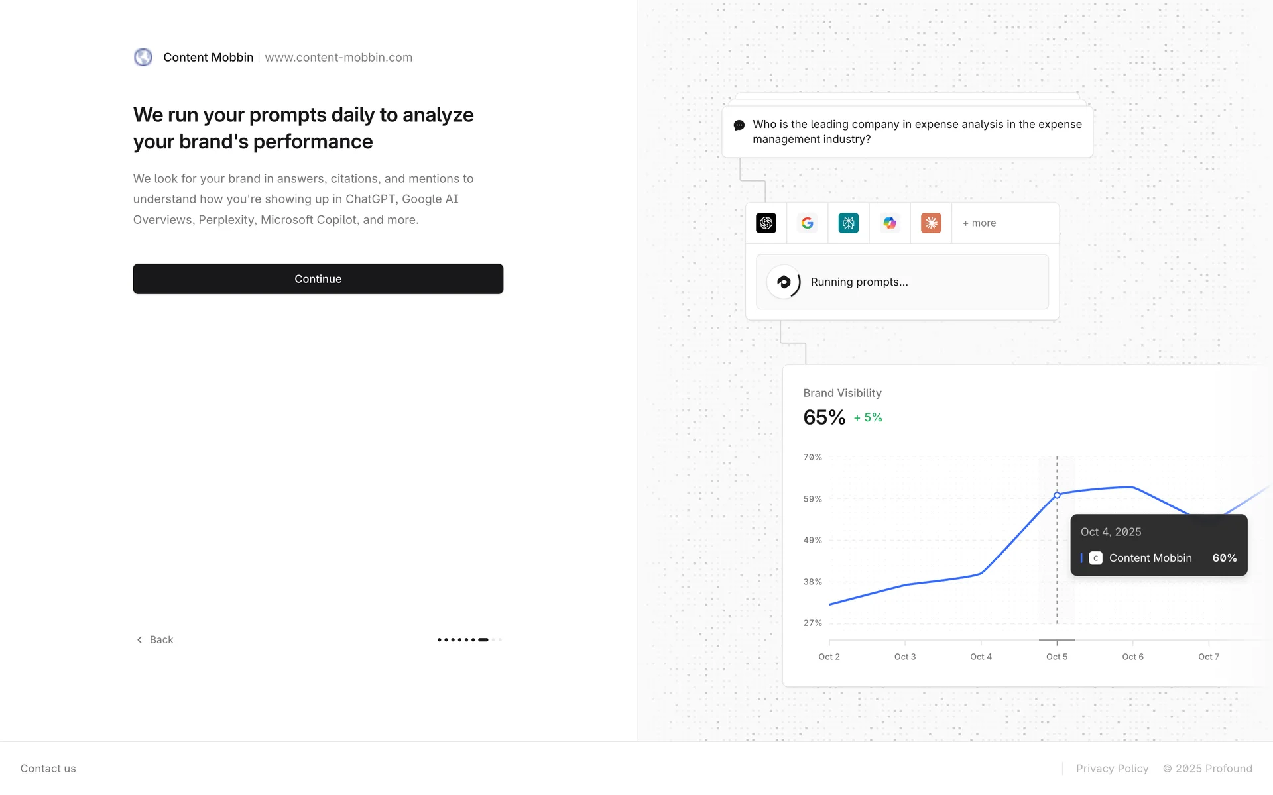Viewport: 1273px width, 795px height.
Task: Open the Contact us link
Action: coord(48,768)
